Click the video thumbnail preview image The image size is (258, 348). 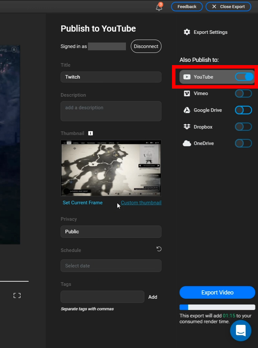(x=111, y=168)
